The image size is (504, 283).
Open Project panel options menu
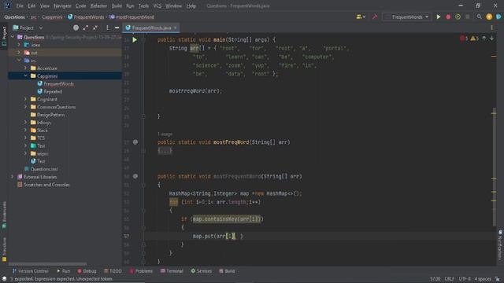tap(107, 28)
